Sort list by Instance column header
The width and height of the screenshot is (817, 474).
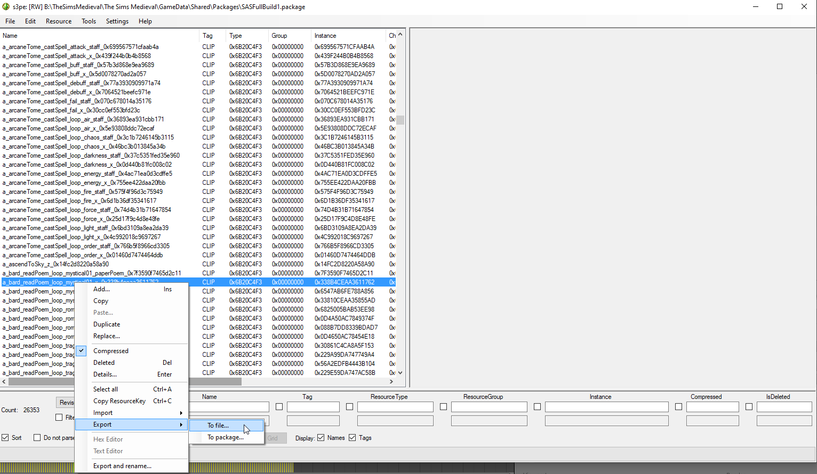pos(325,36)
